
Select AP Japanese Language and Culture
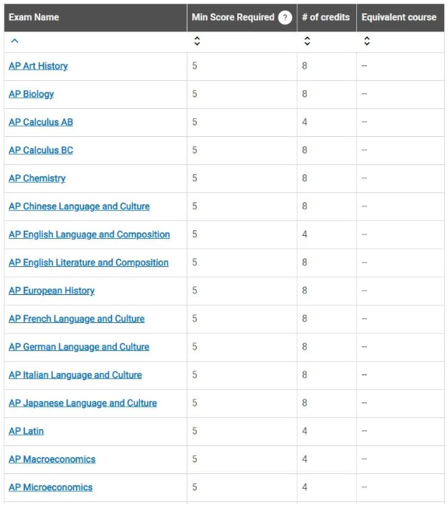(82, 403)
